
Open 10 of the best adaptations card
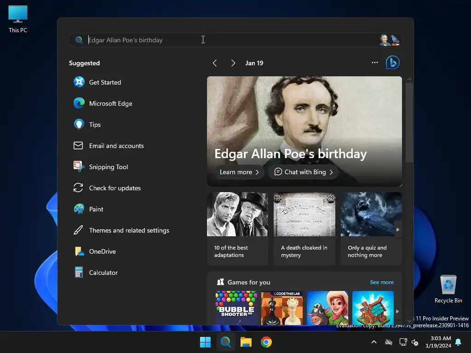(237, 229)
